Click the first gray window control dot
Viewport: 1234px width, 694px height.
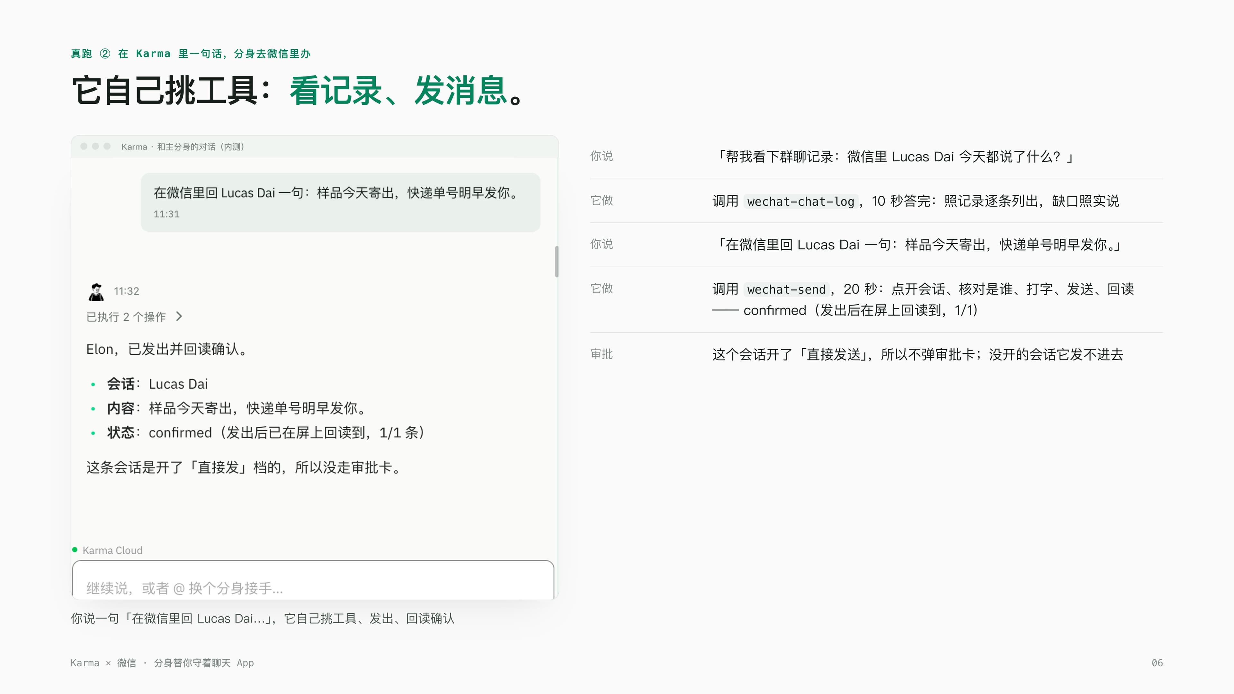coord(84,146)
